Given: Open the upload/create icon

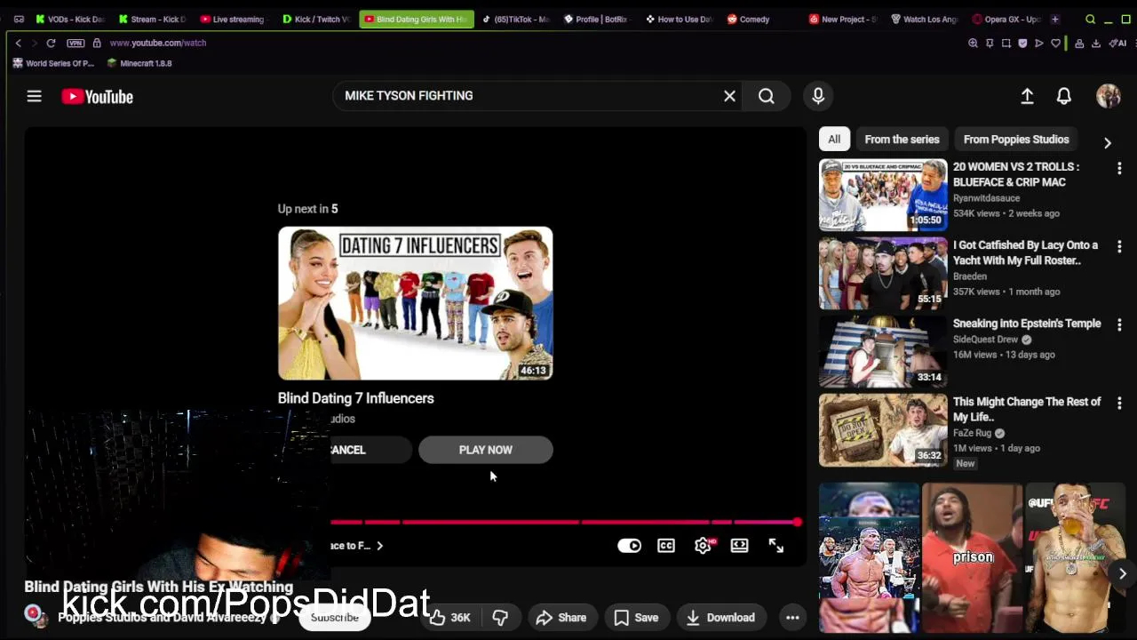Looking at the screenshot, I should [x=1027, y=96].
